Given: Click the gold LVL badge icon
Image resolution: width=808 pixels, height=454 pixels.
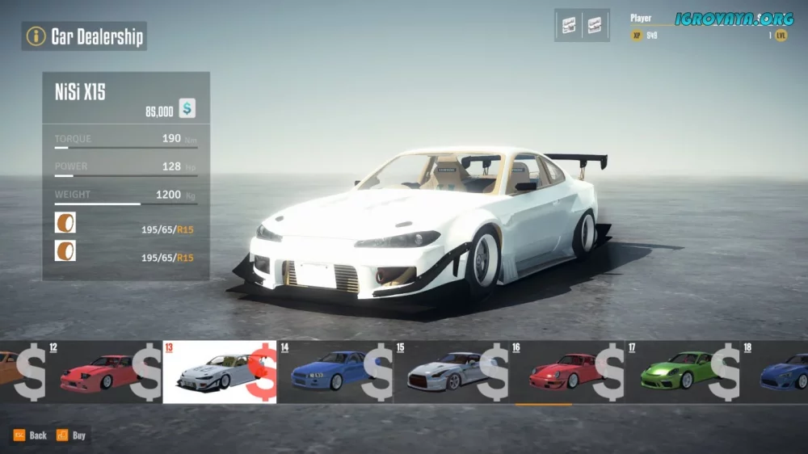Looking at the screenshot, I should [781, 36].
